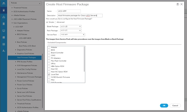
Task: Open Local Disk Config Policies in the tree
Action: click(27, 69)
